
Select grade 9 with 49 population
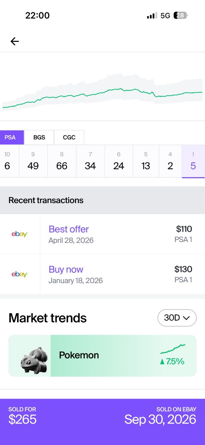pyautogui.click(x=33, y=162)
